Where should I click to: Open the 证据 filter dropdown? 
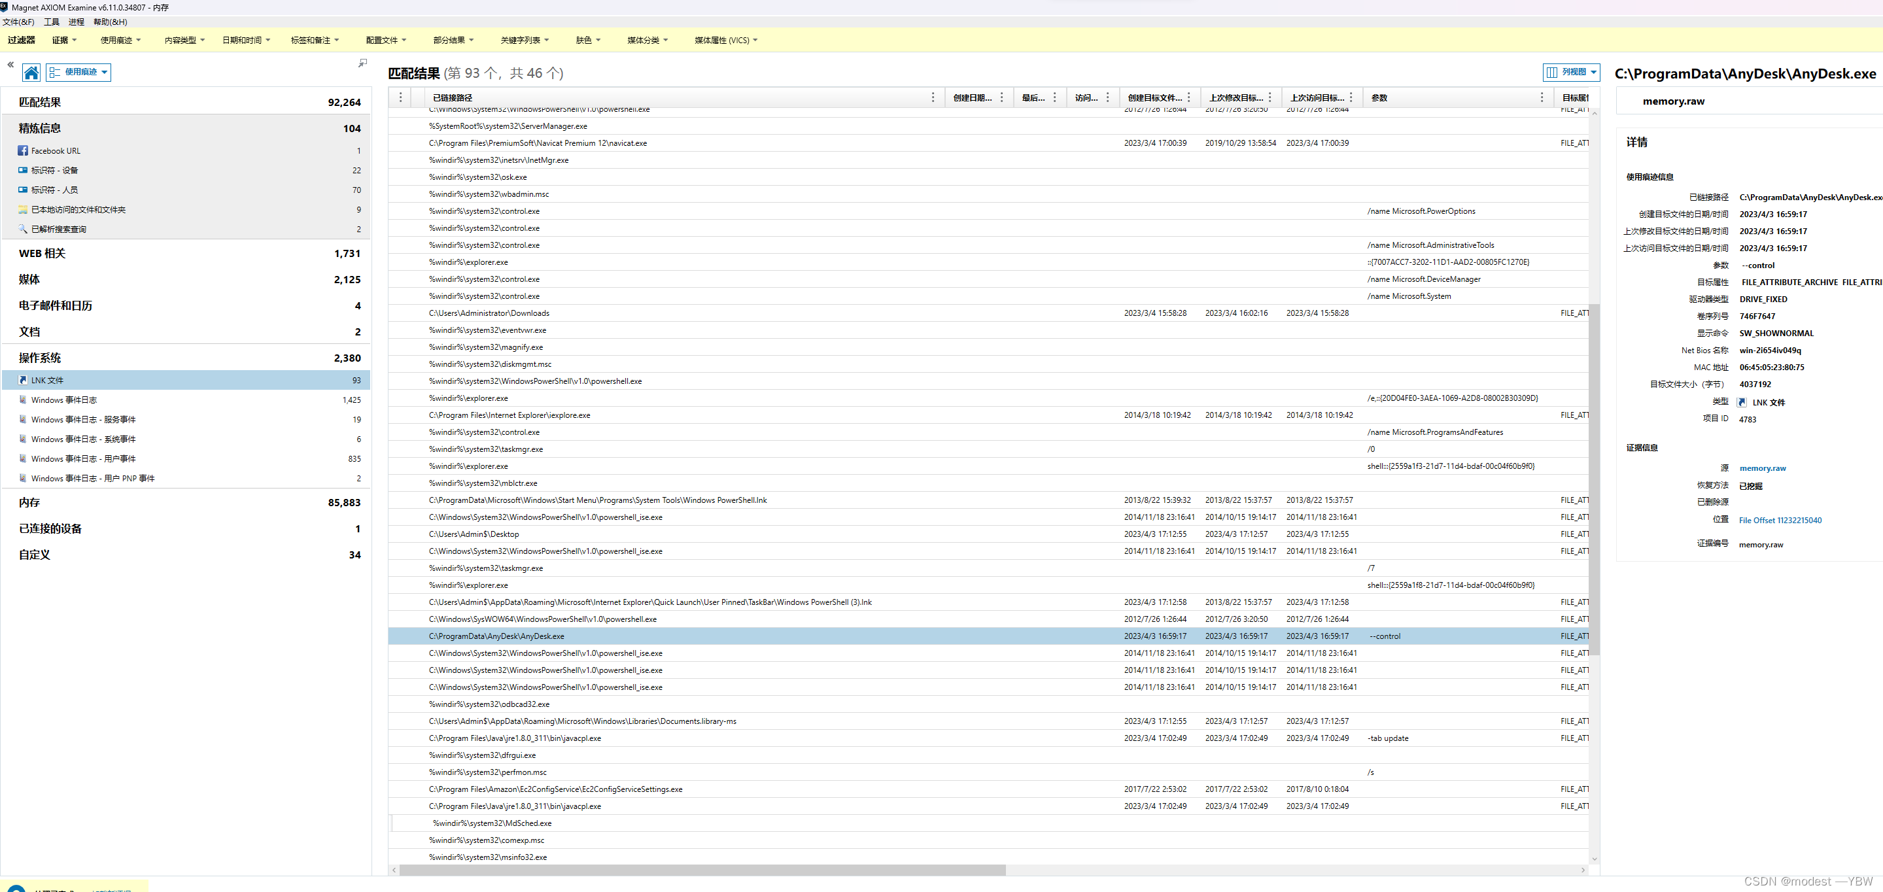coord(63,40)
